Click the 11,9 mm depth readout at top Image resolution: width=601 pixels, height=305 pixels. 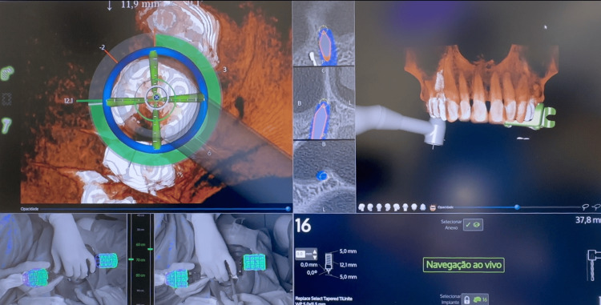[x=139, y=5]
